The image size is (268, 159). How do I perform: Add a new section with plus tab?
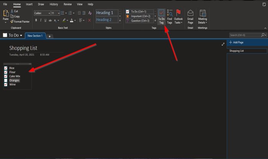coord(49,36)
